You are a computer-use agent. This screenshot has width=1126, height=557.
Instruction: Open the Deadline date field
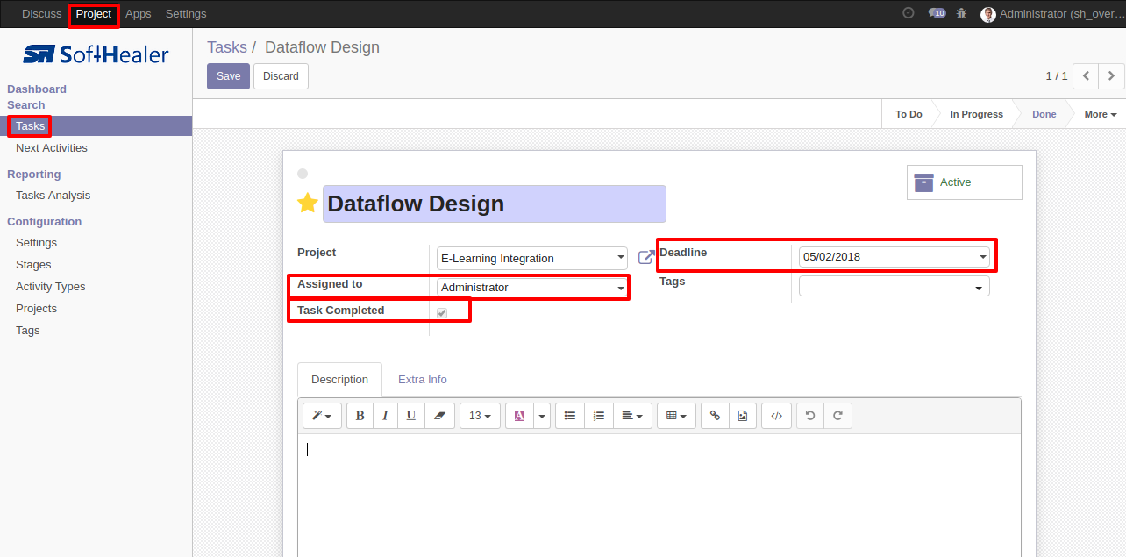(x=894, y=257)
